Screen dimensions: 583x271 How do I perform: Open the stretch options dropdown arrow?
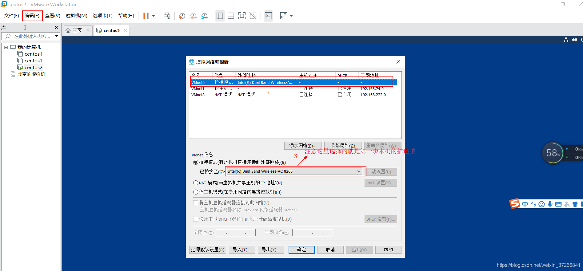pyautogui.click(x=291, y=16)
